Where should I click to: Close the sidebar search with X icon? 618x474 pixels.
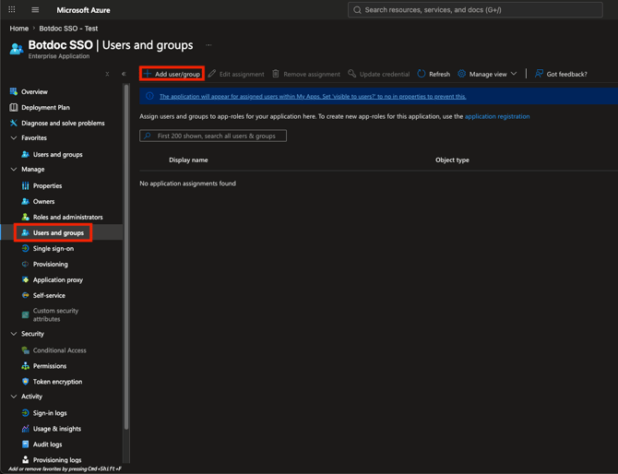[107, 74]
